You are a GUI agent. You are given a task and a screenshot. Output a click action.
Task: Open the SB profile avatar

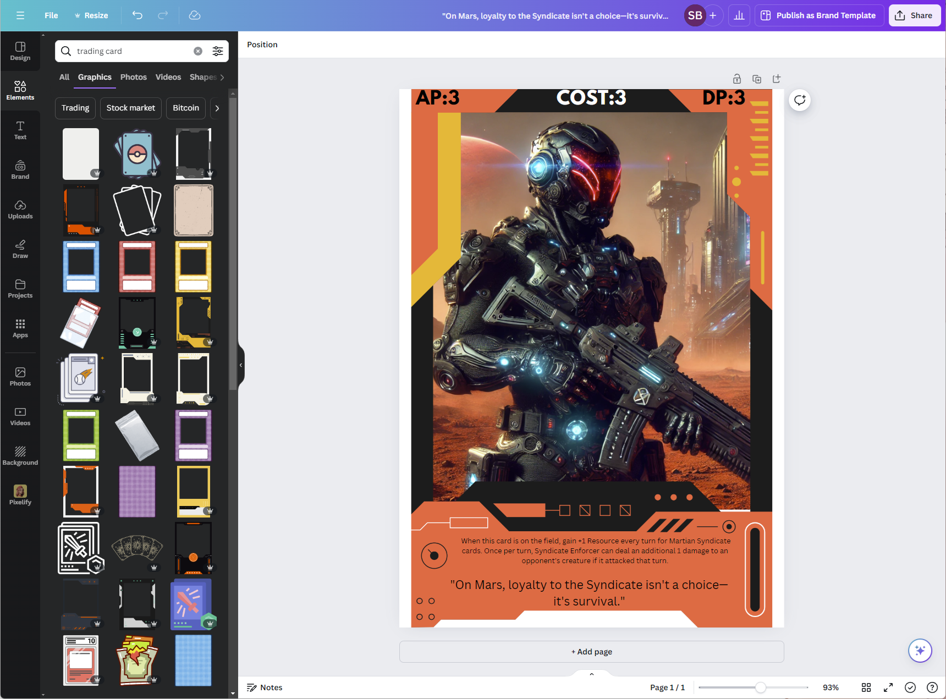point(695,15)
